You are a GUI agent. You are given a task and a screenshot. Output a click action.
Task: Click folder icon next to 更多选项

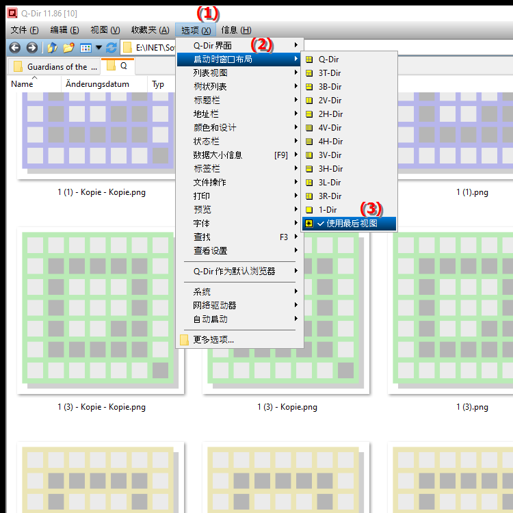[x=184, y=340]
